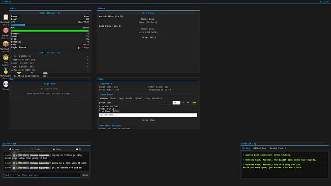Screen dimensions: 331x186
Task: Open the Boot desktop icon
Action: 45,74
